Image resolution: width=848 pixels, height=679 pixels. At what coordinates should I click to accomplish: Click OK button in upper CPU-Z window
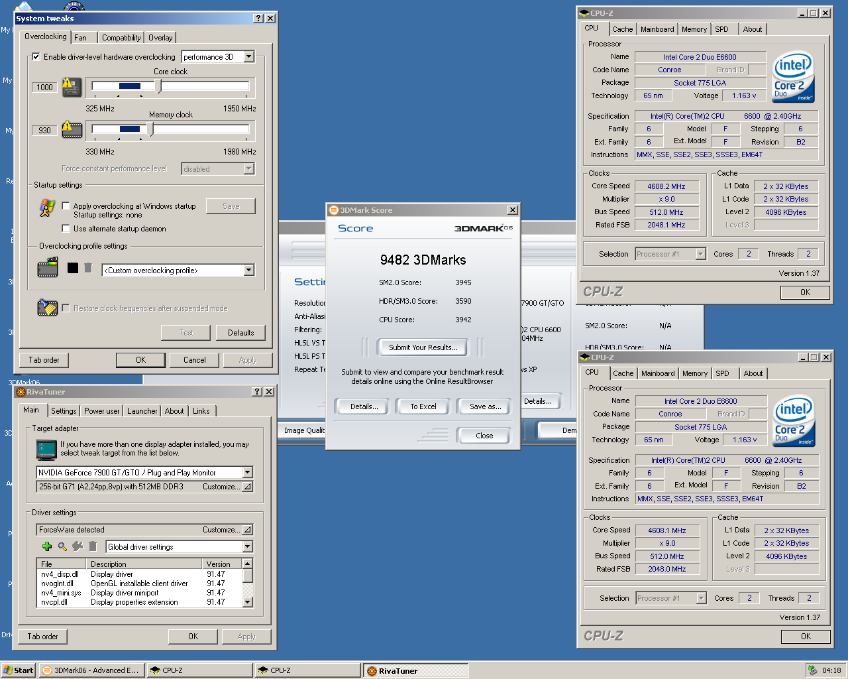pyautogui.click(x=805, y=292)
